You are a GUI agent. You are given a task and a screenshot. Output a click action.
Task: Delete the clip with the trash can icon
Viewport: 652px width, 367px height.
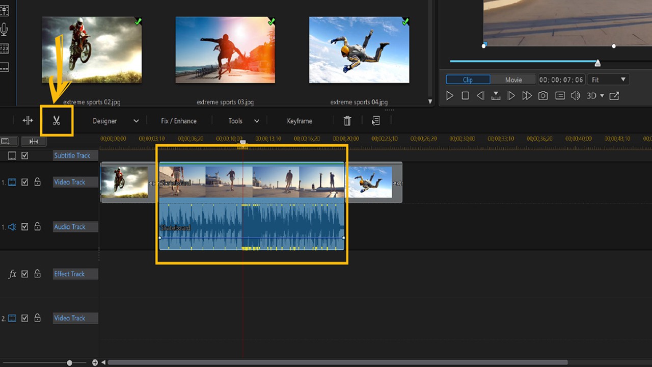point(347,121)
